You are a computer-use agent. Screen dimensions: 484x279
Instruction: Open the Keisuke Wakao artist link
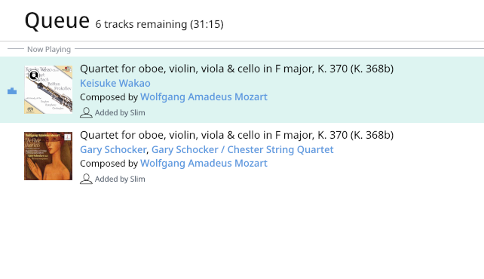[115, 83]
